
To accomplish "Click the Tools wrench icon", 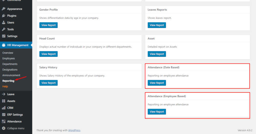I will point(4,29).
